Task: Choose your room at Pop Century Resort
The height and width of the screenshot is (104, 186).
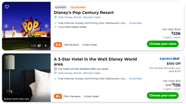Action: [x=163, y=44]
